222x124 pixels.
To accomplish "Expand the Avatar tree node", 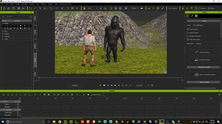I will point(3,23).
